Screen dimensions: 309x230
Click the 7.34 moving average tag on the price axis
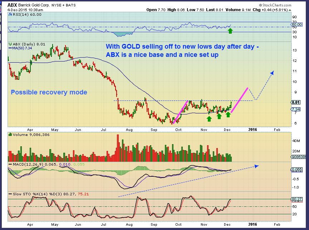pos(296,109)
